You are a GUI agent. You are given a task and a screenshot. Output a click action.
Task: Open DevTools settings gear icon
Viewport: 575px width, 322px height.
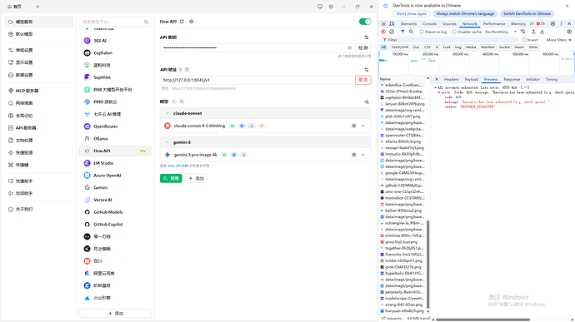point(552,24)
